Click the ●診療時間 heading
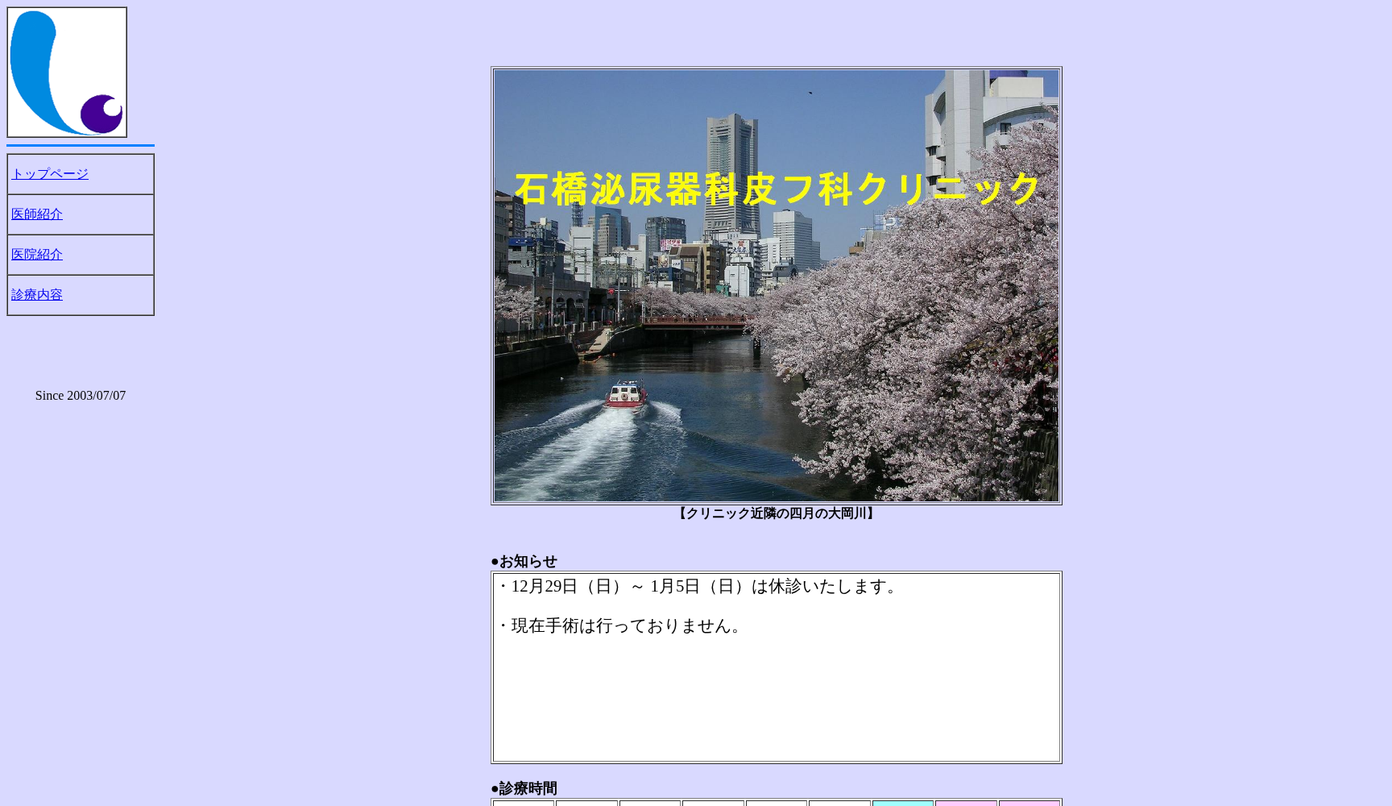The width and height of the screenshot is (1392, 806). (524, 788)
